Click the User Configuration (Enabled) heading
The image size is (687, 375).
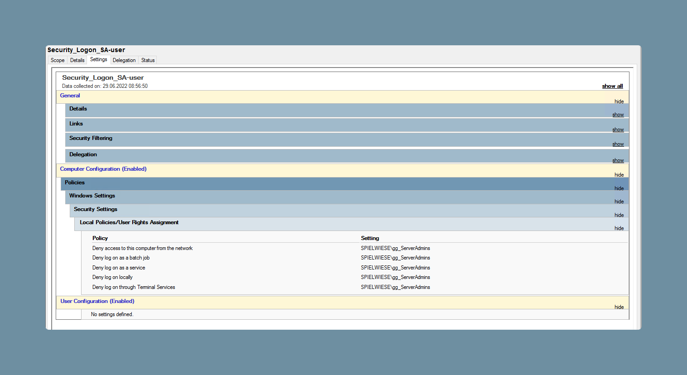(x=97, y=301)
